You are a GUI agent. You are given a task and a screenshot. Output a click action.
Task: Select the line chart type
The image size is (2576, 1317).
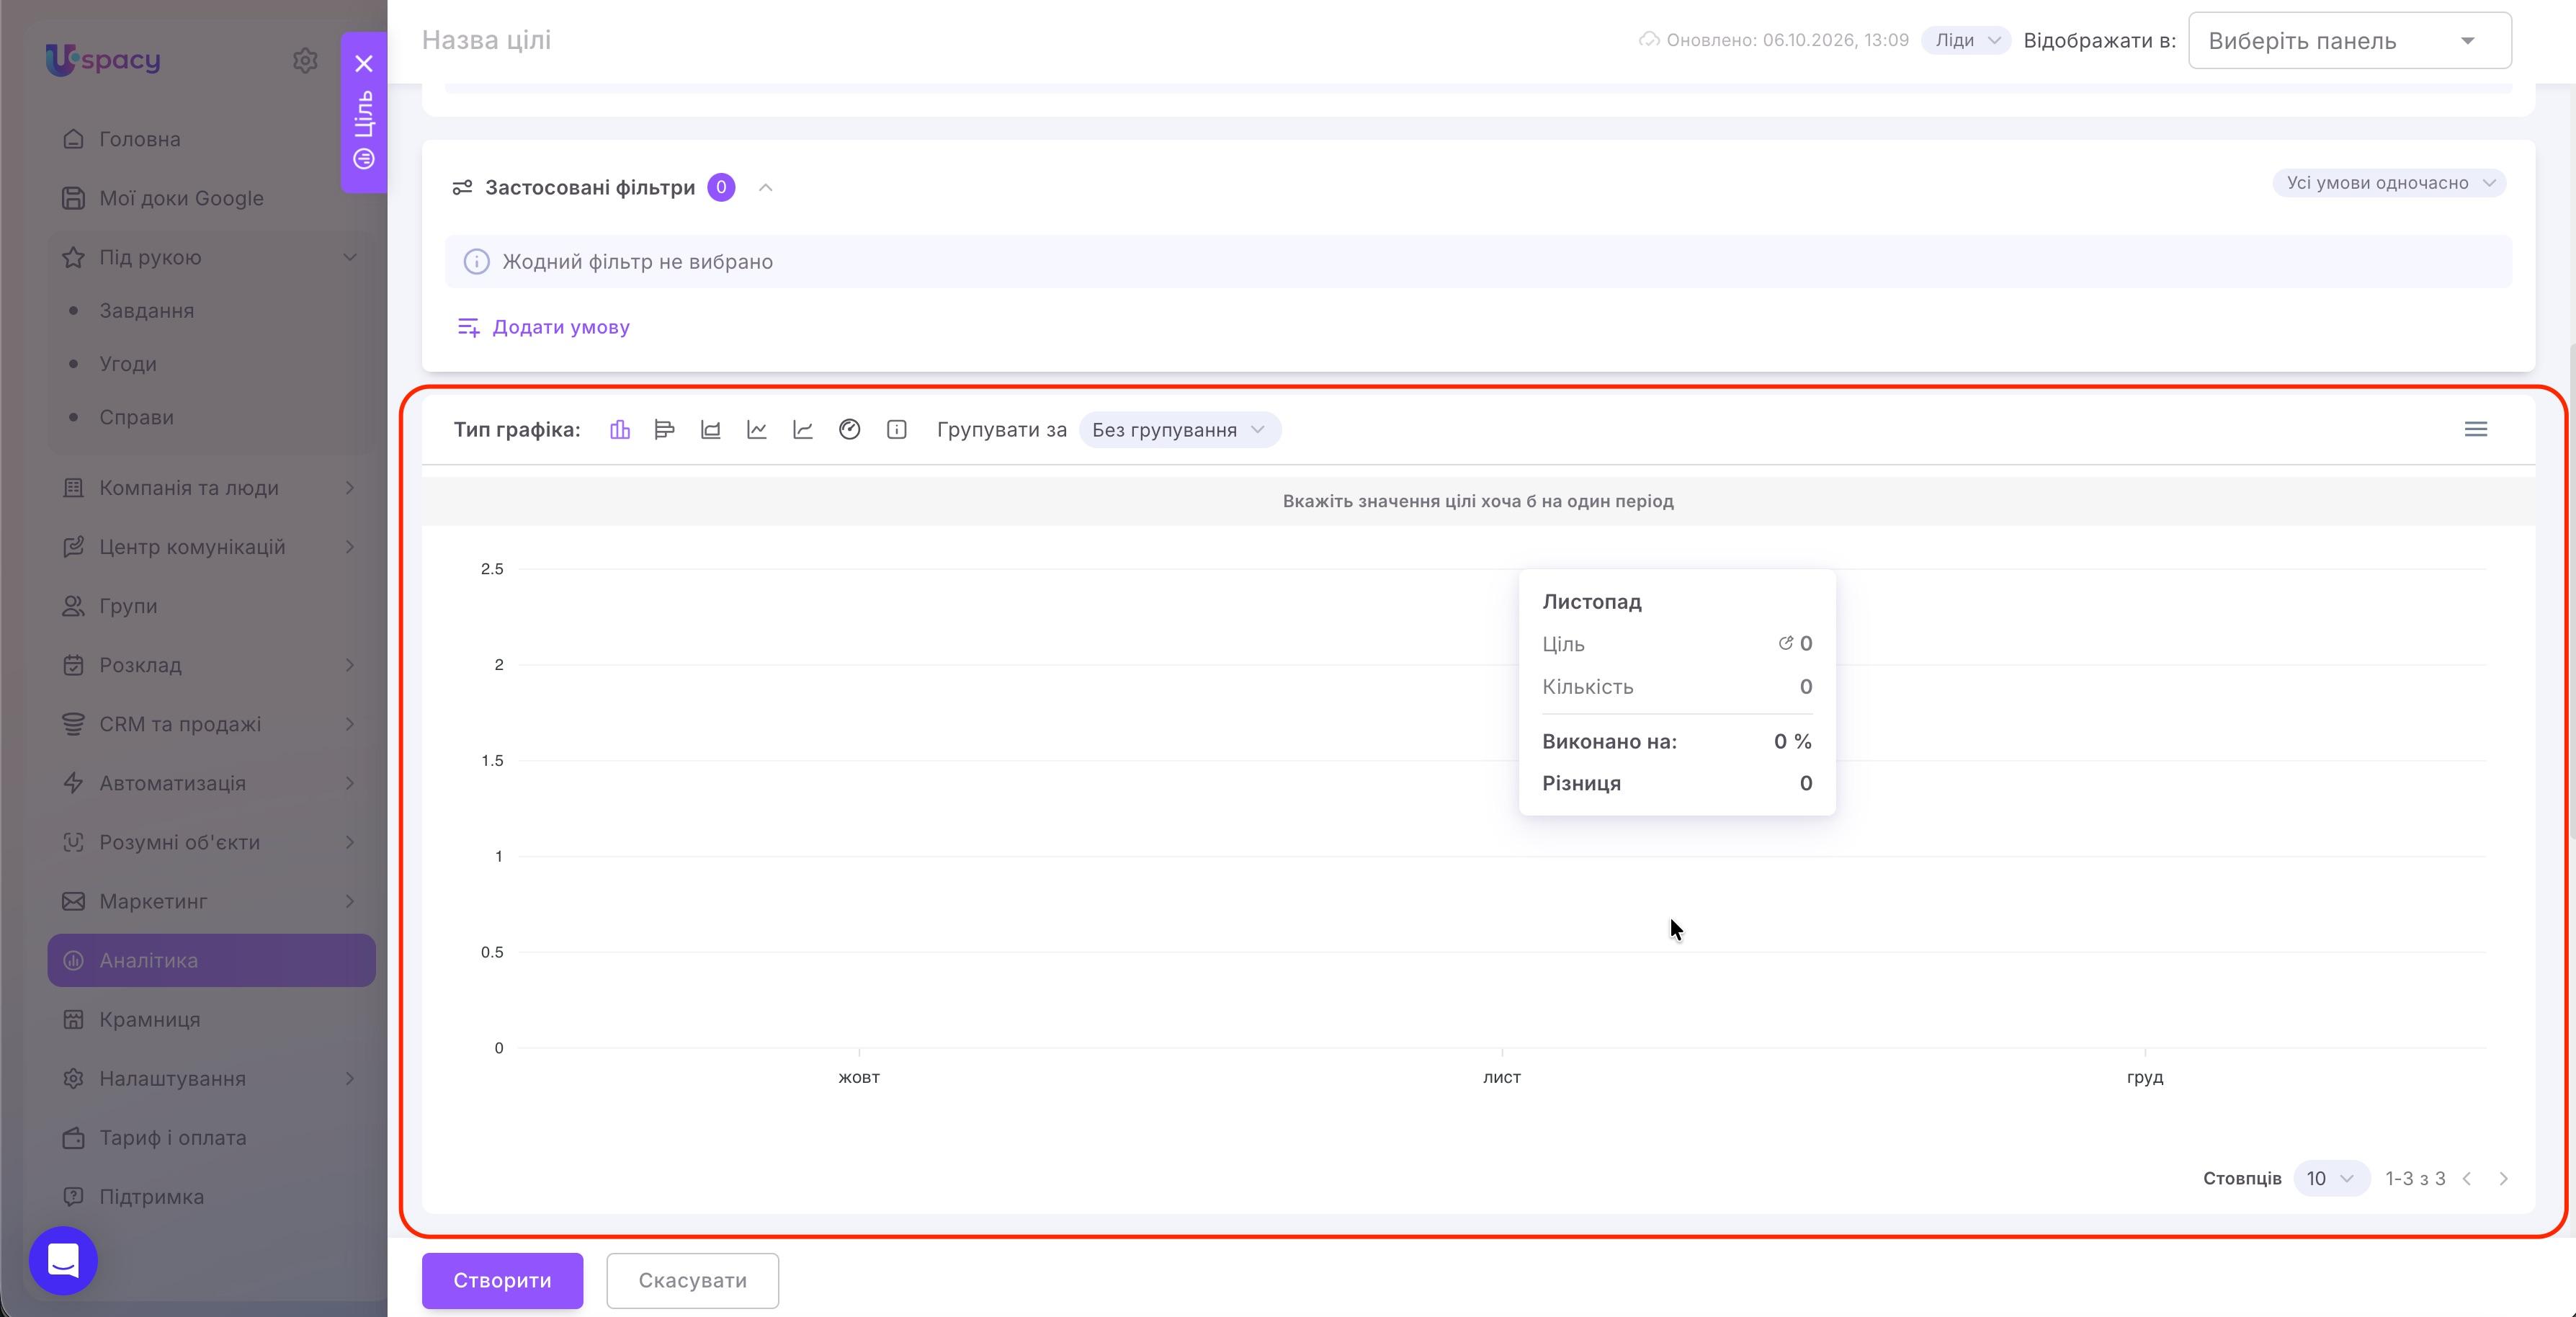757,430
